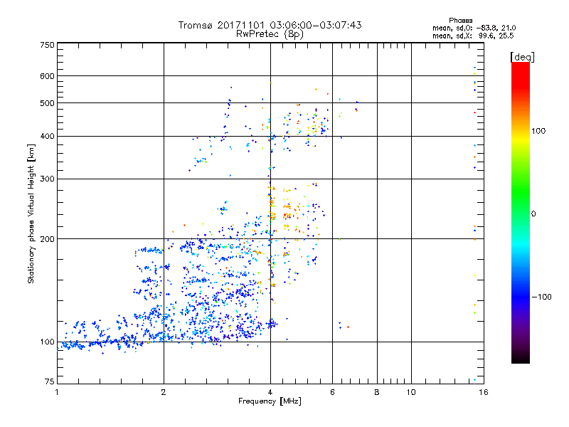Click the black bottom of the phase colorbar
The image size is (569, 427).
click(521, 358)
